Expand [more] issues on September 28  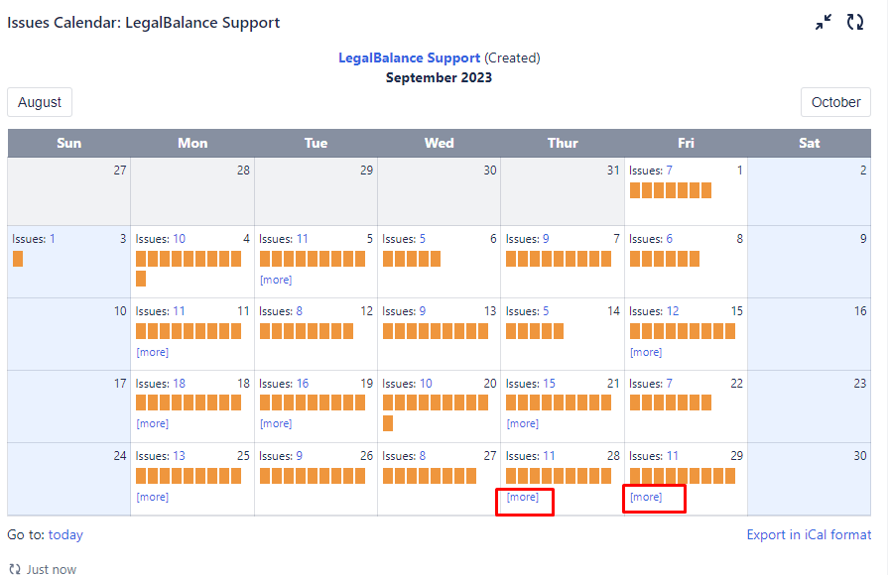(523, 498)
